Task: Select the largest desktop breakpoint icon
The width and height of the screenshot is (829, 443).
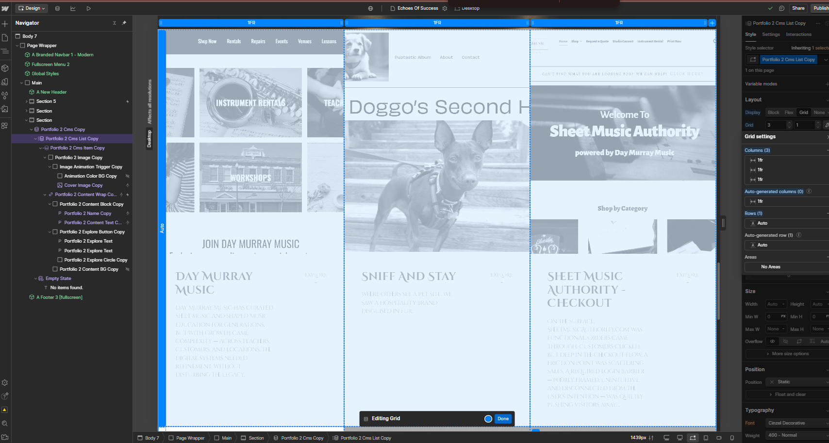Action: click(666, 438)
